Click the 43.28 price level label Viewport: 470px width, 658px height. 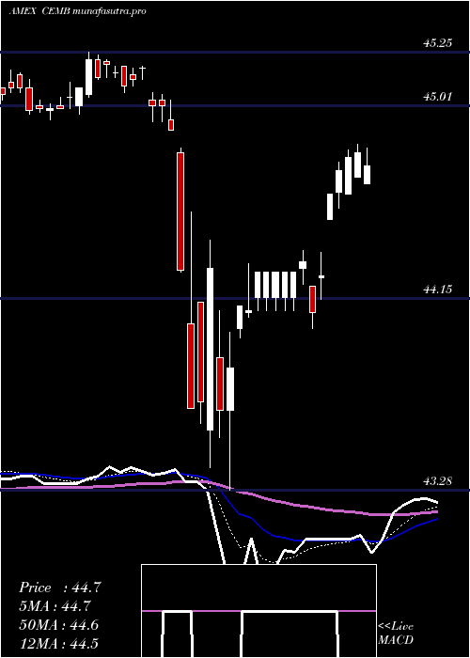click(x=438, y=481)
